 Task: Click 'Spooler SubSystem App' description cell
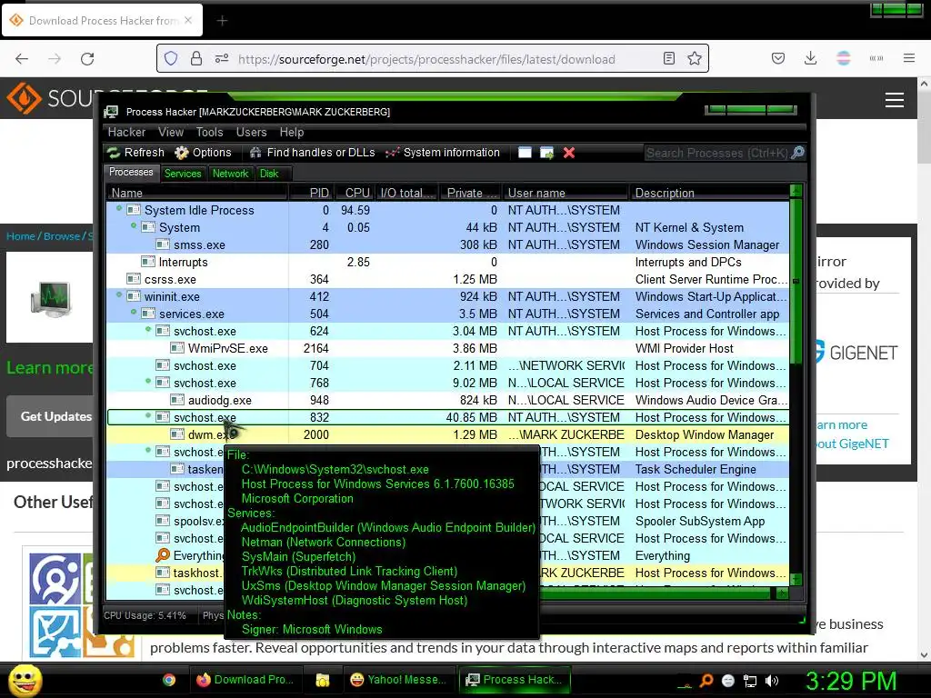pos(700,521)
